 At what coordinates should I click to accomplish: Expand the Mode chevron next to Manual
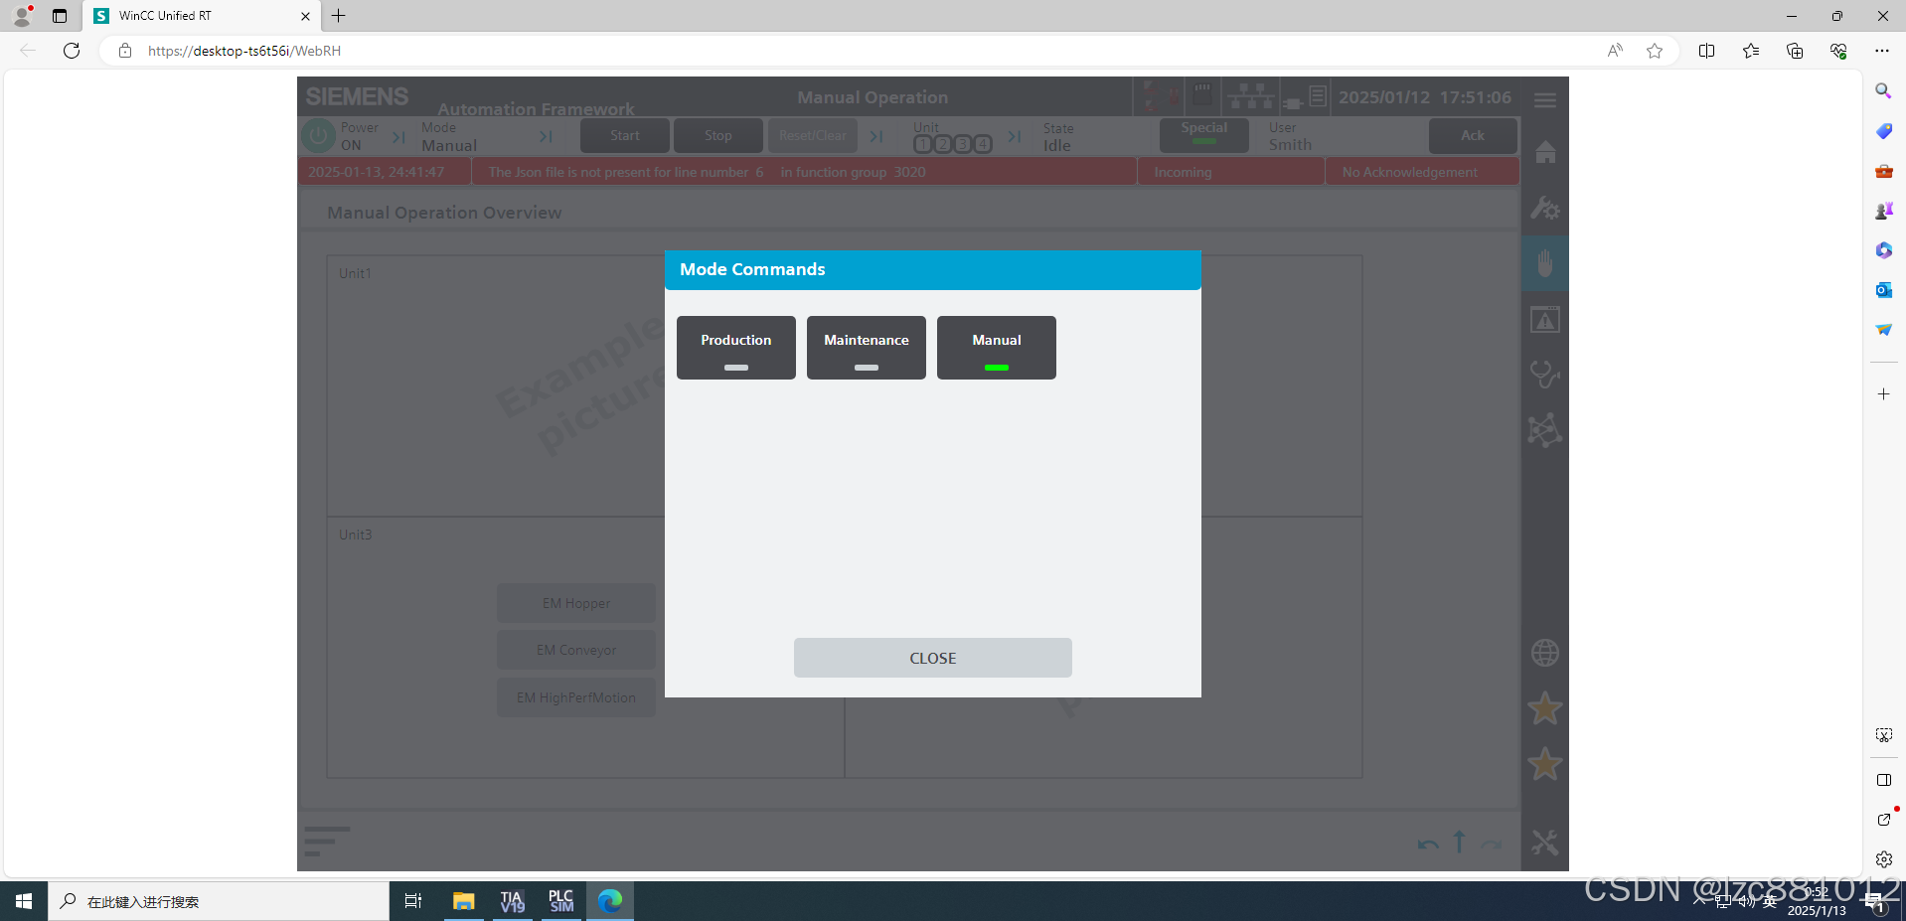[x=547, y=136]
